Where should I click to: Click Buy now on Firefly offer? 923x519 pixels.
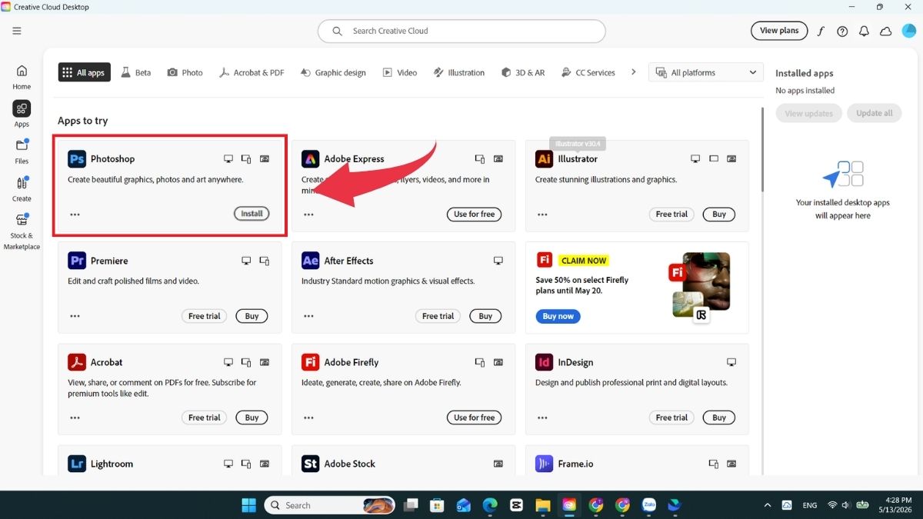click(558, 316)
